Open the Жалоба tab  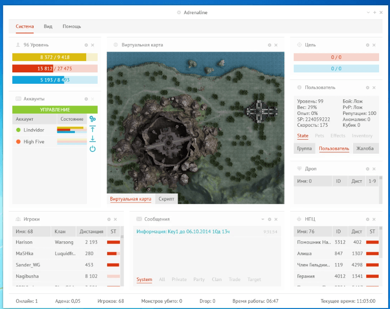coord(365,148)
